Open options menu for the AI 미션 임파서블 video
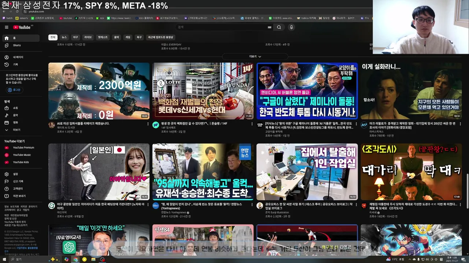 pyautogui.click(x=148, y=124)
